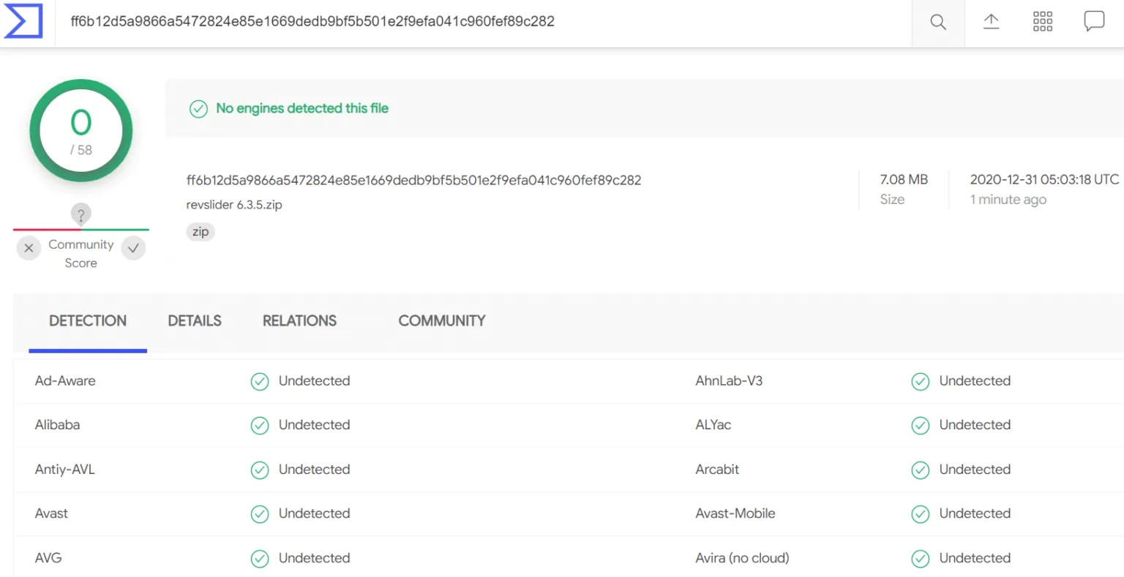Click the Arcabit engine name
Viewport: 1124px width, 577px height.
pos(717,469)
